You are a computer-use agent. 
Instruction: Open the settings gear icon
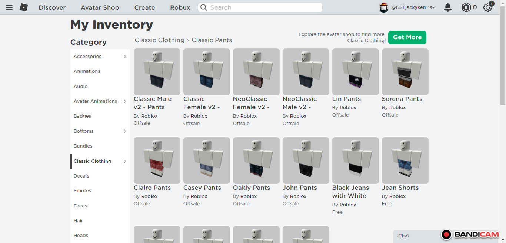pyautogui.click(x=488, y=7)
